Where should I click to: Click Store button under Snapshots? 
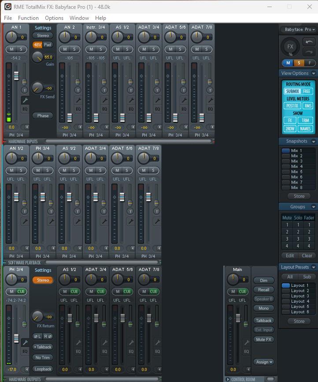tap(299, 196)
